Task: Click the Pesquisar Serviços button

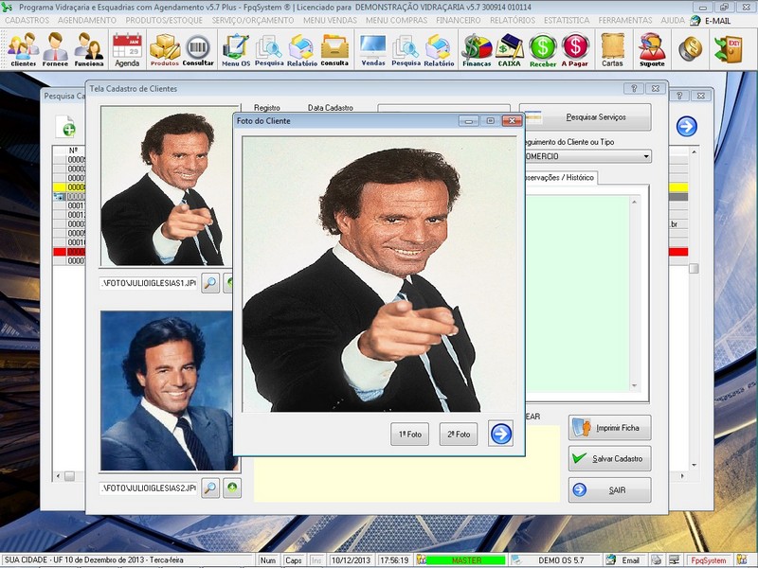Action: 586,116
